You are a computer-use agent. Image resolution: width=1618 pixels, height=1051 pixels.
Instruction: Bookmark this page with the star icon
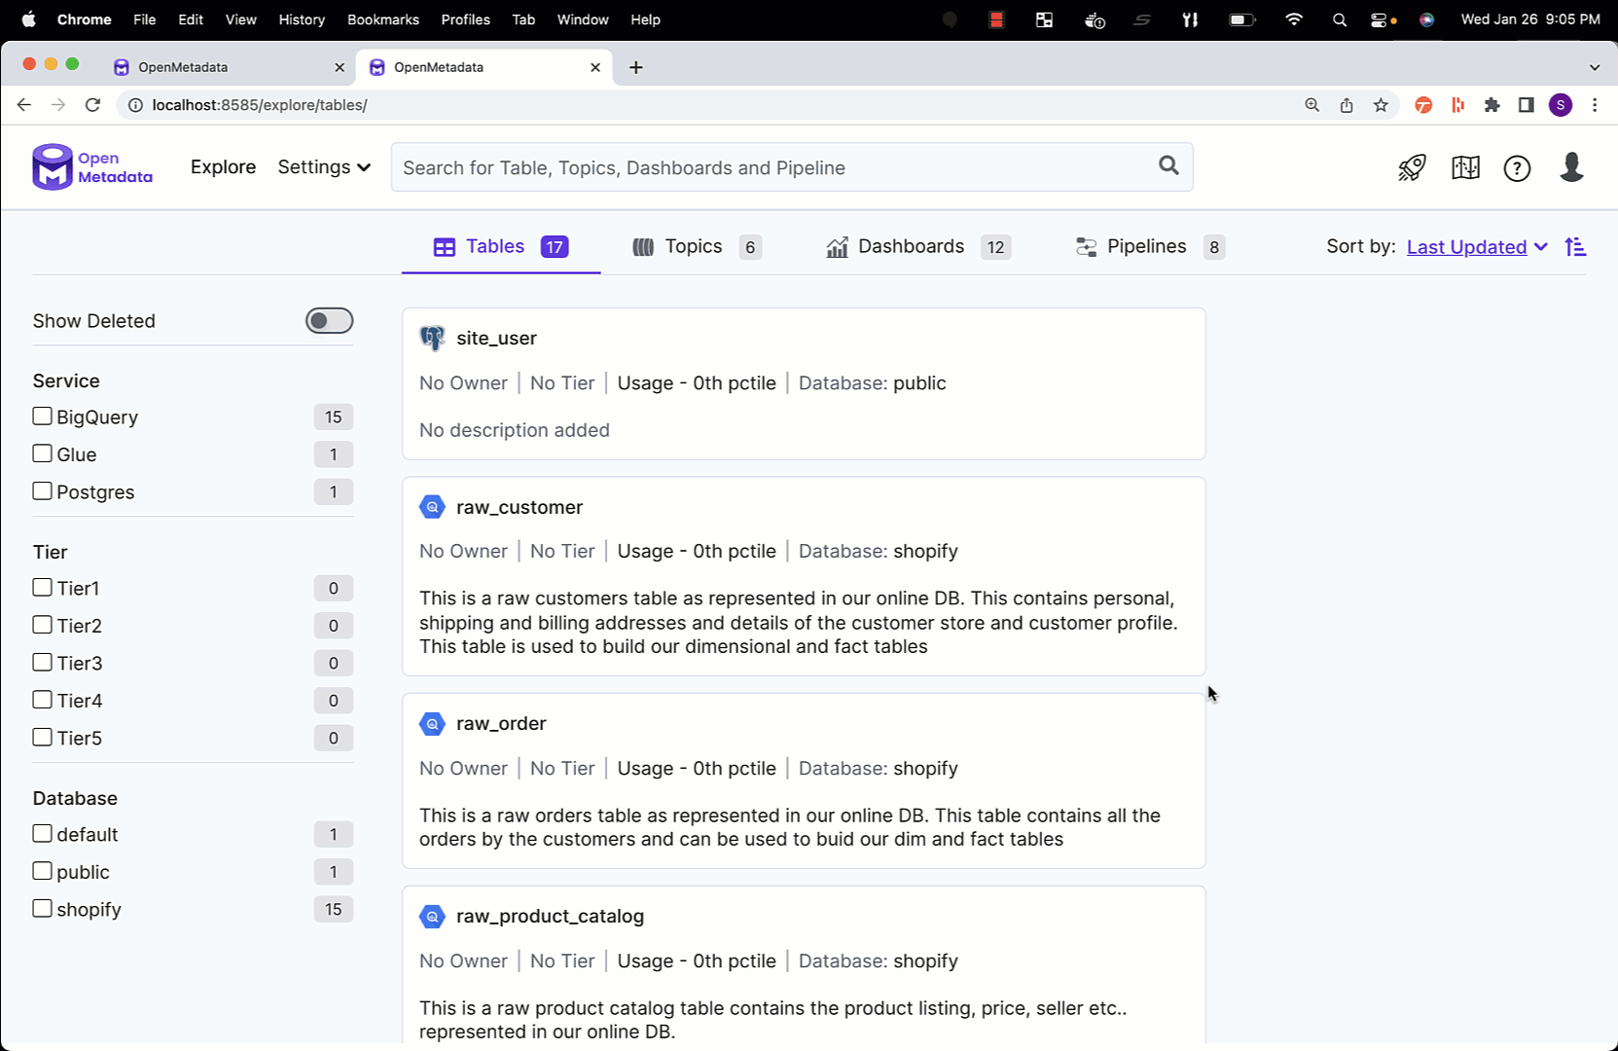coord(1381,105)
